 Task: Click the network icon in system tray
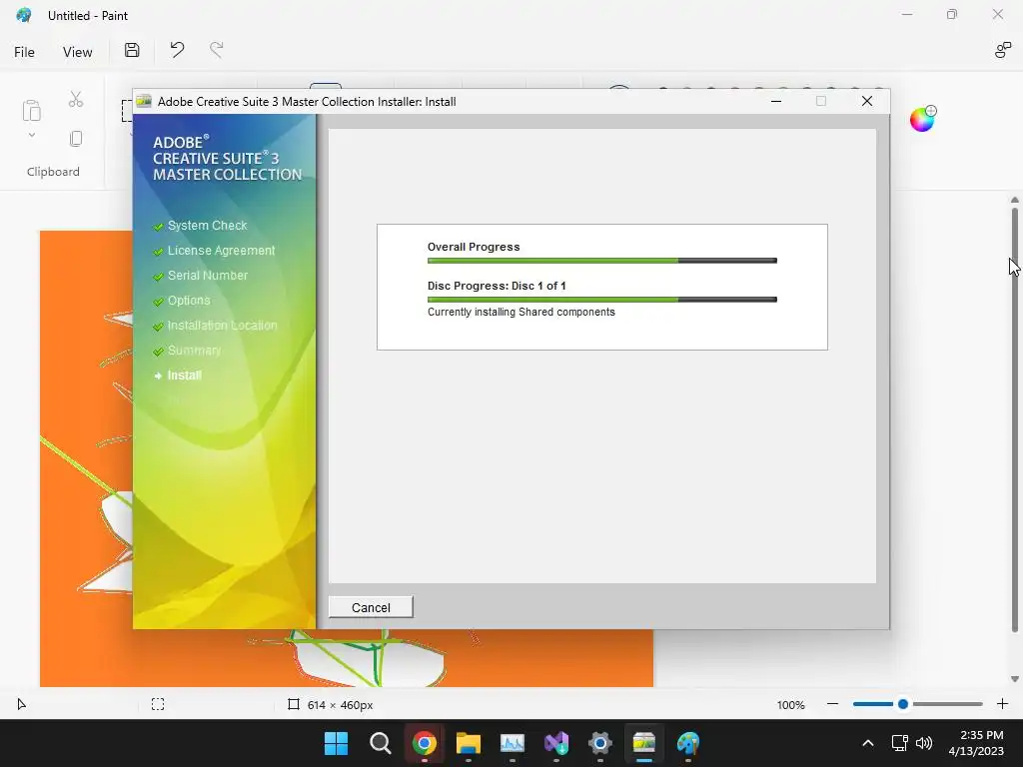coord(900,743)
